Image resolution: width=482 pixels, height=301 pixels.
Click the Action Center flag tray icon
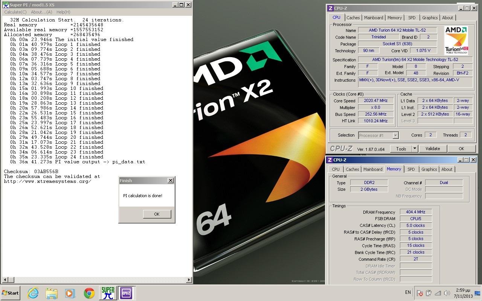[419, 293]
